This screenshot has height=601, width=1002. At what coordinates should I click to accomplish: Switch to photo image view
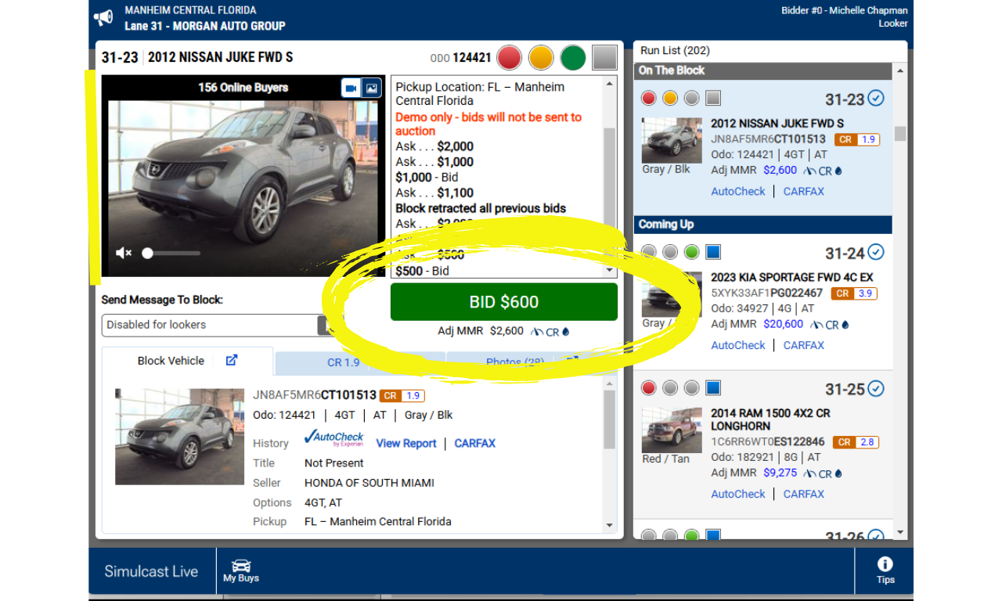372,88
